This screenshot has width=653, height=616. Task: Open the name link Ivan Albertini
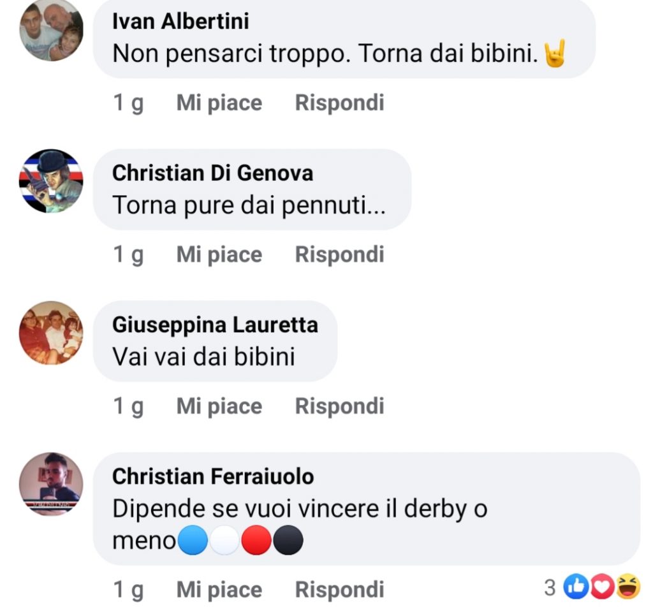click(x=180, y=21)
